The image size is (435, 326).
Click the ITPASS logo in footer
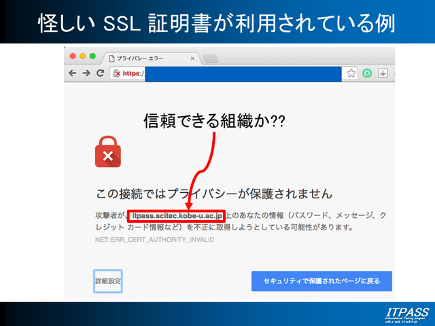pos(406,314)
